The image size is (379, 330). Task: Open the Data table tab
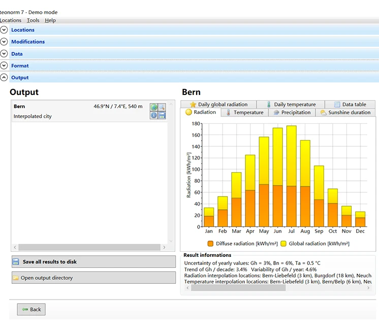tap(350, 104)
